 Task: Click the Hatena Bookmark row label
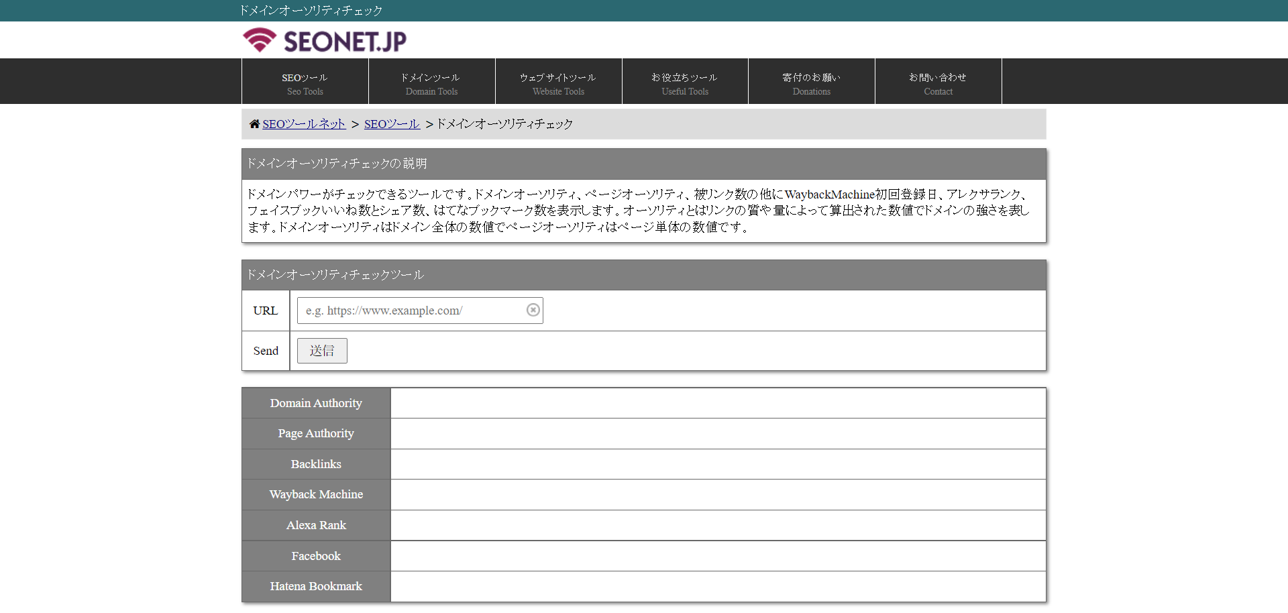pos(315,586)
